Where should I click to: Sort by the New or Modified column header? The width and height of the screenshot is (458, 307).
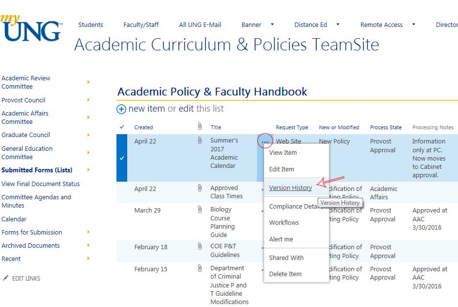[339, 127]
